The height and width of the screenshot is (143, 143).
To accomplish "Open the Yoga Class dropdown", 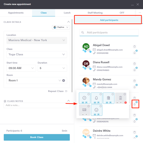I will [37, 54].
